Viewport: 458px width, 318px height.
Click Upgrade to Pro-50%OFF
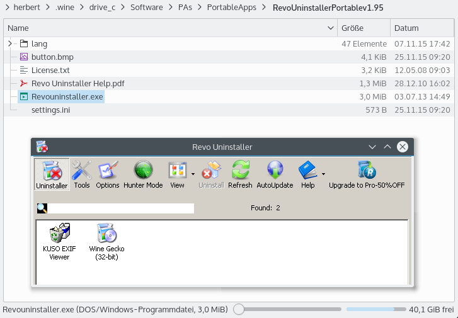click(x=367, y=174)
